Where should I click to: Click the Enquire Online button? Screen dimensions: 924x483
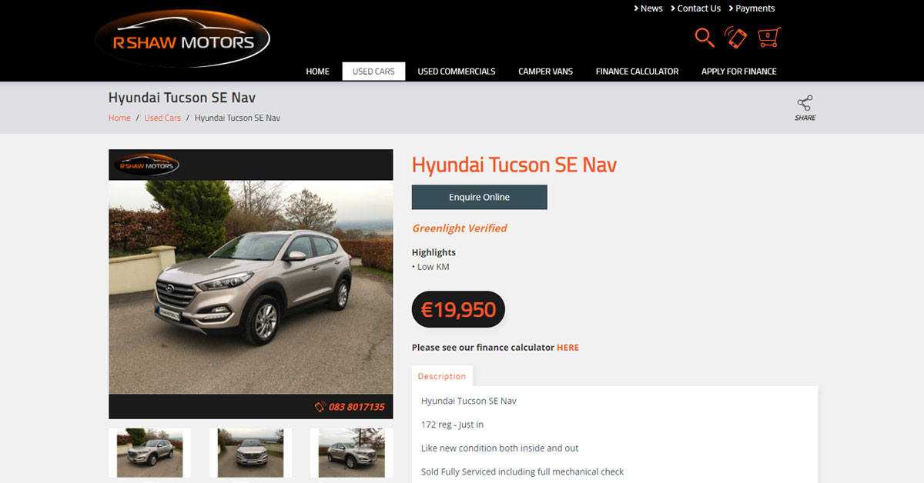[480, 197]
